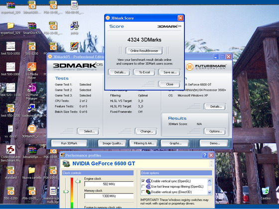The image size is (279, 209).
Task: Select the test 510-1050 image file
Action: click(10, 46)
